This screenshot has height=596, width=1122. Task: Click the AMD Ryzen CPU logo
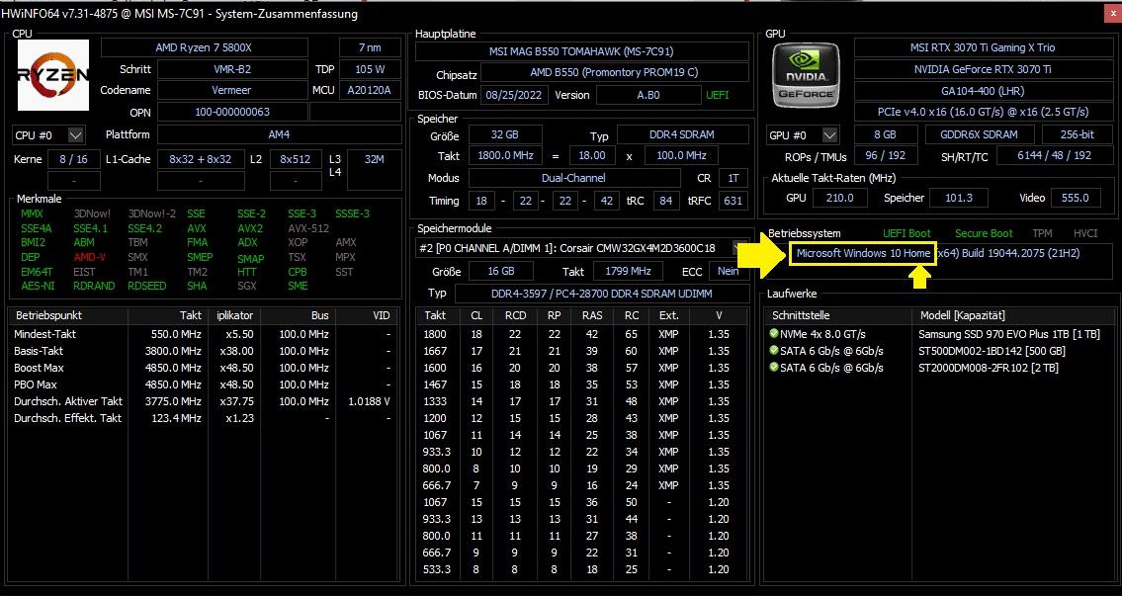click(x=53, y=74)
